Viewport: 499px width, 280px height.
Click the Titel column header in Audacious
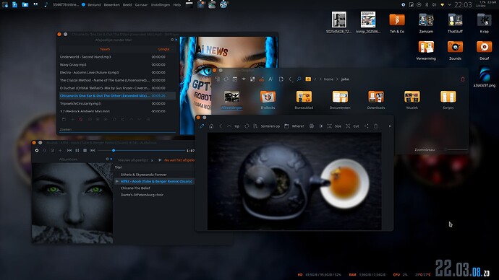(x=119, y=167)
